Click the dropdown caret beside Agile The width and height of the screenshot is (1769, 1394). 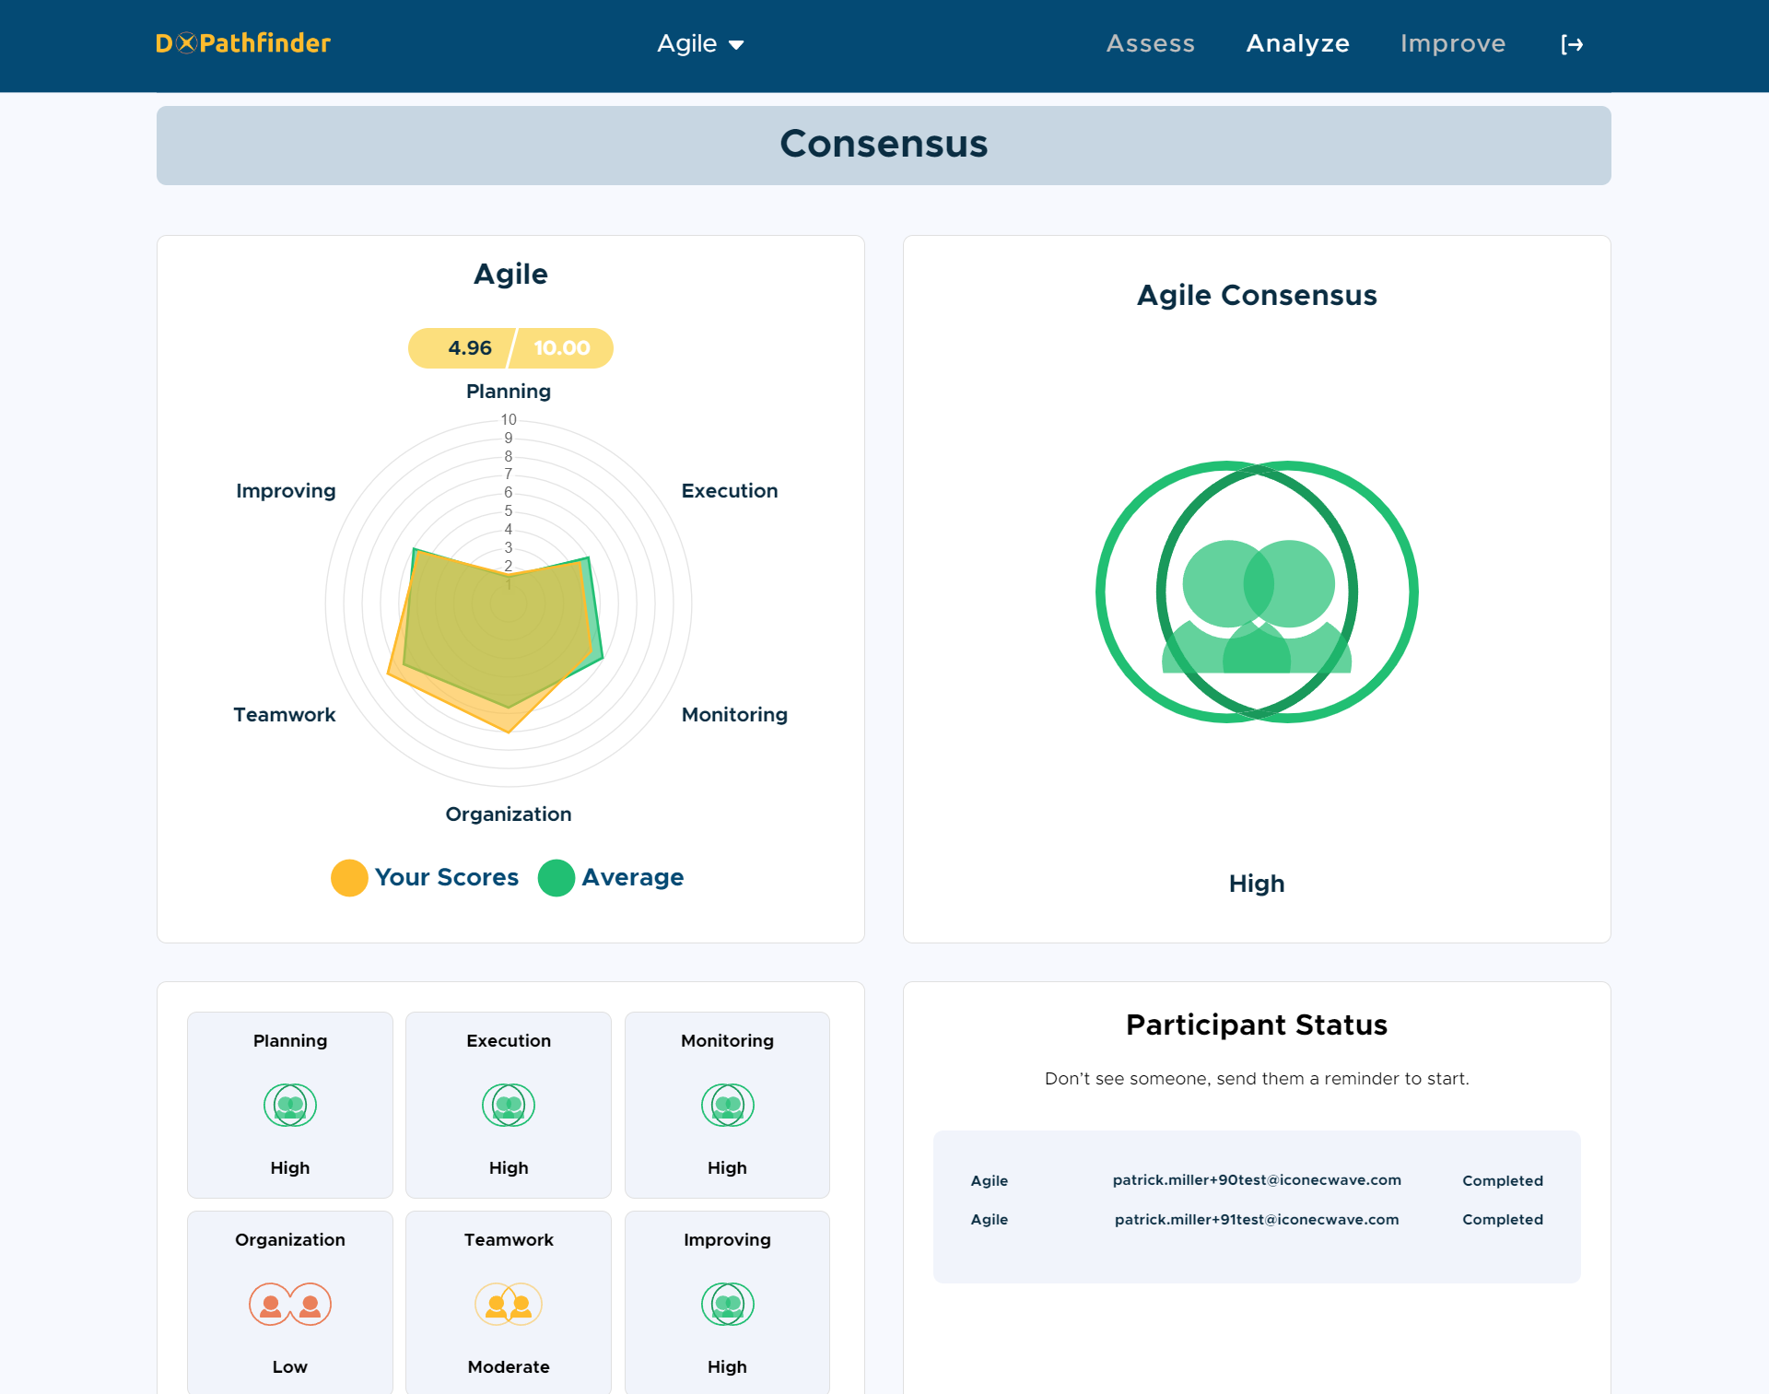(736, 45)
